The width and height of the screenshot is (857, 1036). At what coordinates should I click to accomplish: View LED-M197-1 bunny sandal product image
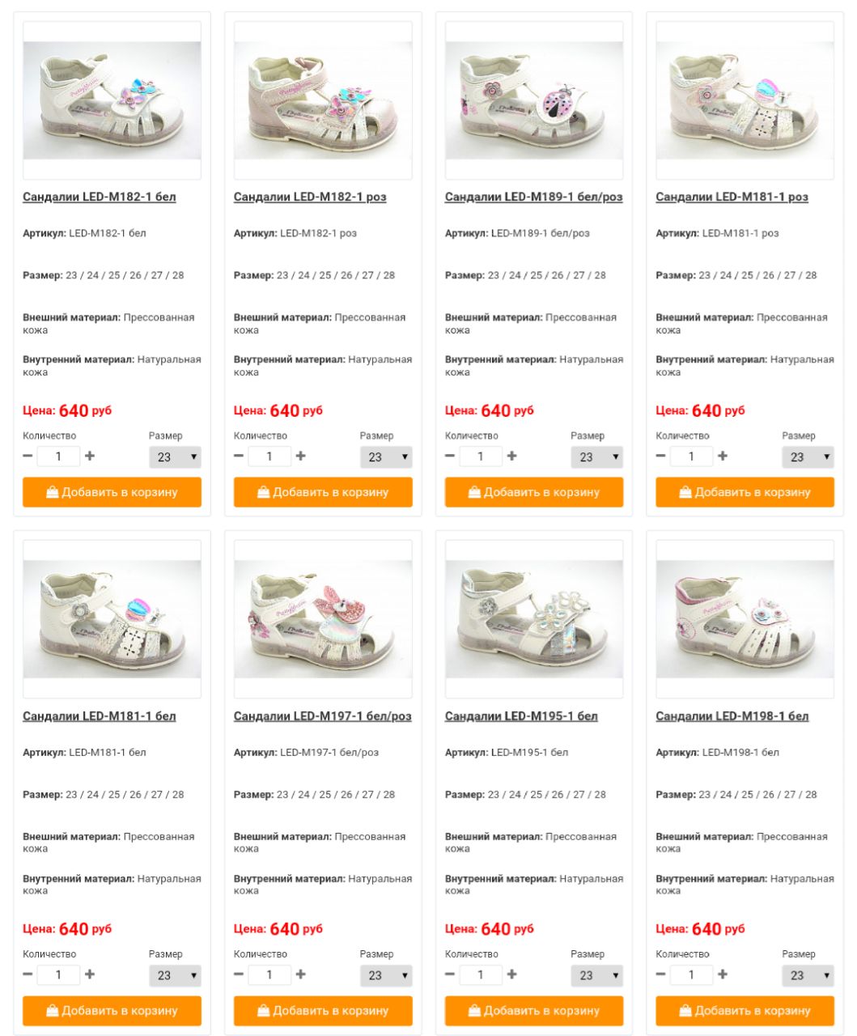pos(323,619)
